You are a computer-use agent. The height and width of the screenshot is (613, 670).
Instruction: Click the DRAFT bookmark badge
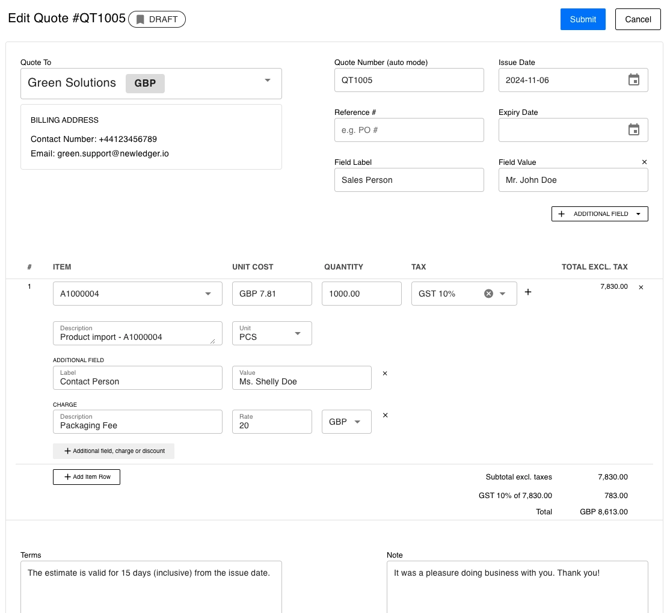[x=156, y=19]
